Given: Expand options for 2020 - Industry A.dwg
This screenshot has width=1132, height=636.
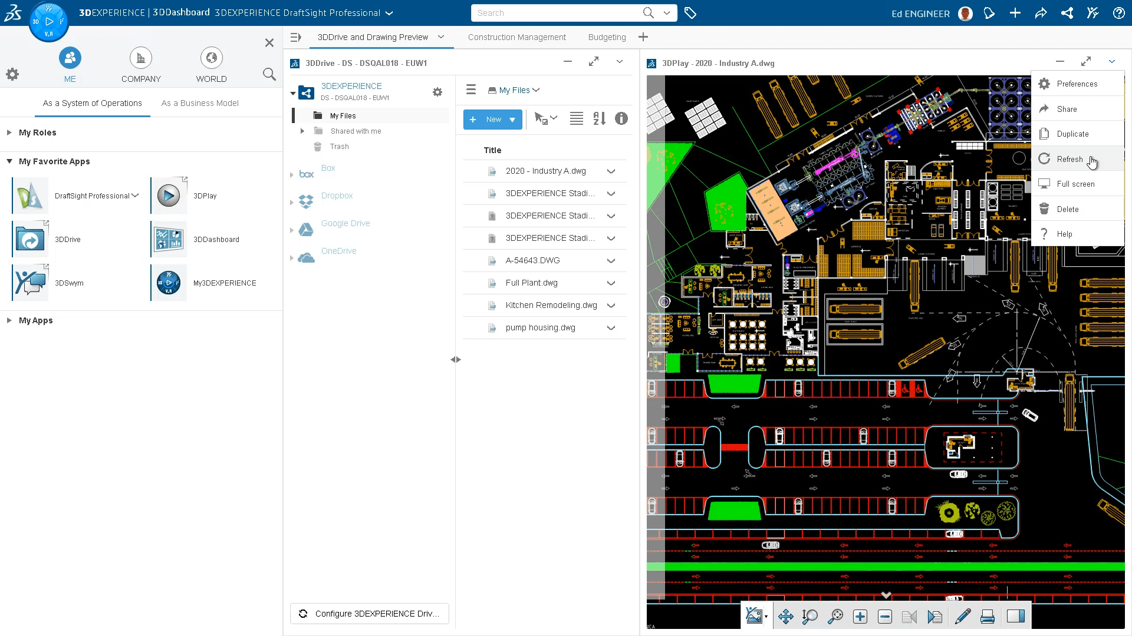Looking at the screenshot, I should tap(611, 171).
